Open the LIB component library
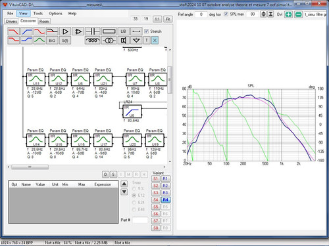 point(123,31)
